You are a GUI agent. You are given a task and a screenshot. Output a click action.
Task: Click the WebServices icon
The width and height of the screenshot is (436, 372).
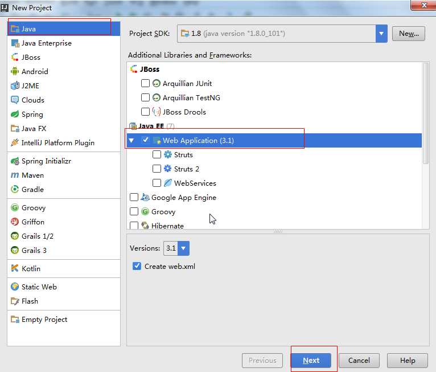[168, 183]
